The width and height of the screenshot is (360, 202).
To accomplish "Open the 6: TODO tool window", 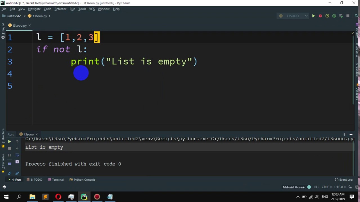I will point(34,180).
